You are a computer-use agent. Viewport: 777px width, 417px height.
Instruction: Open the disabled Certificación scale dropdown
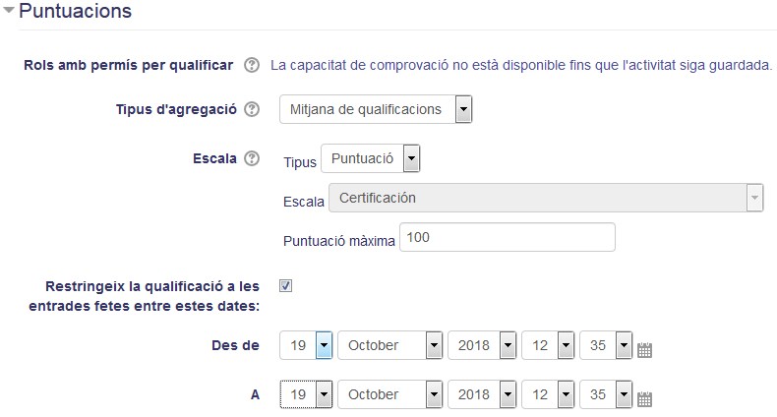pos(546,198)
